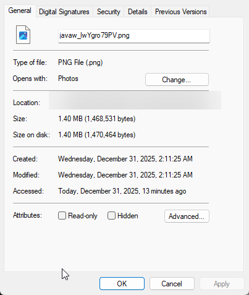The image size is (249, 295).
Task: Click the blurred Location path value
Action: [x=135, y=100]
